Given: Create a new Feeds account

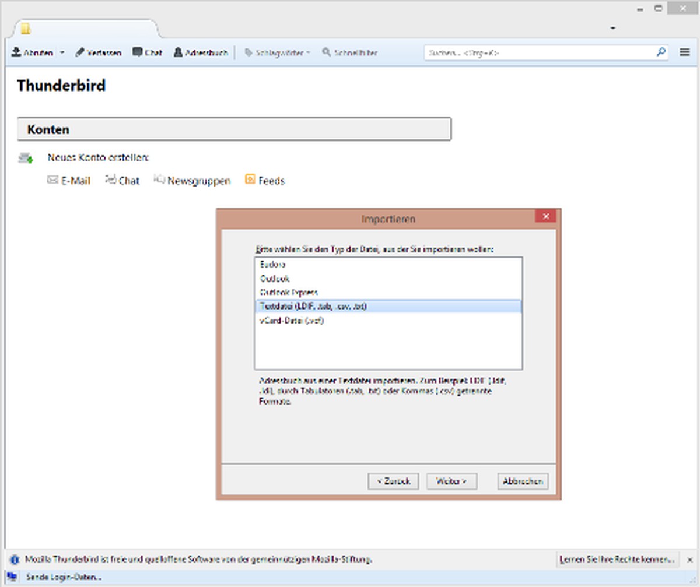Looking at the screenshot, I should pos(265,181).
